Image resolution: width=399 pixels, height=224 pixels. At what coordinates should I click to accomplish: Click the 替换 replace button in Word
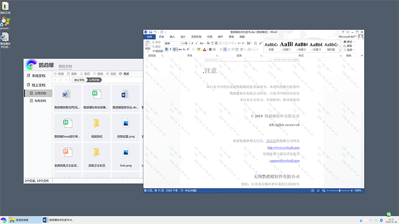pos(348,46)
